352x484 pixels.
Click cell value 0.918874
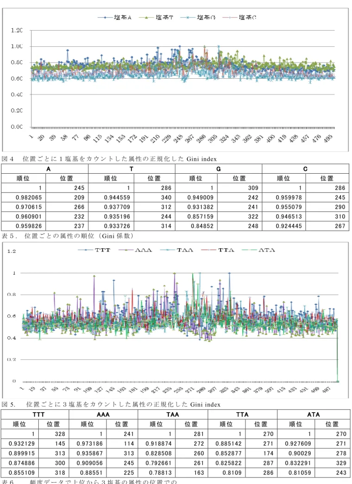tap(159, 444)
